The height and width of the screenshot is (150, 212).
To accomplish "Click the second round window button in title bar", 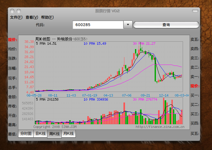I will [19, 11].
